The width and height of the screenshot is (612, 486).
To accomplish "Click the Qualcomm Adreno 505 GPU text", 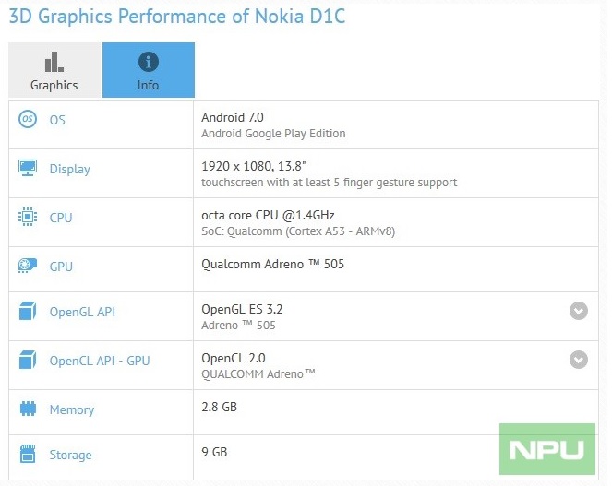I will 273,264.
